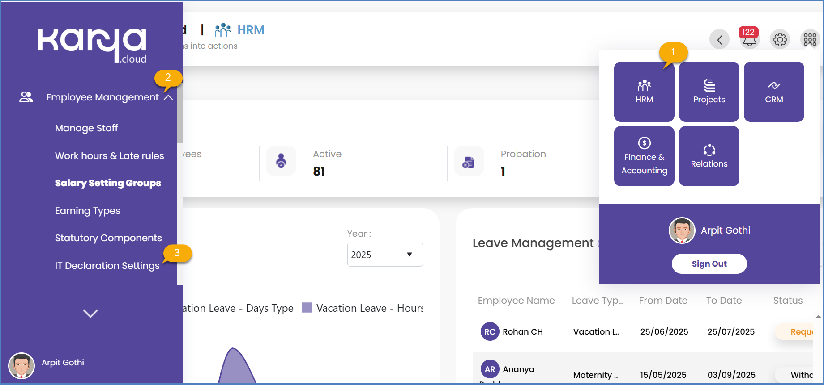Open the HRM app tile

[644, 92]
